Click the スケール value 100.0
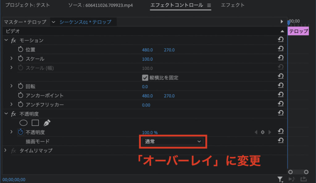The image size is (316, 183). pos(147,59)
